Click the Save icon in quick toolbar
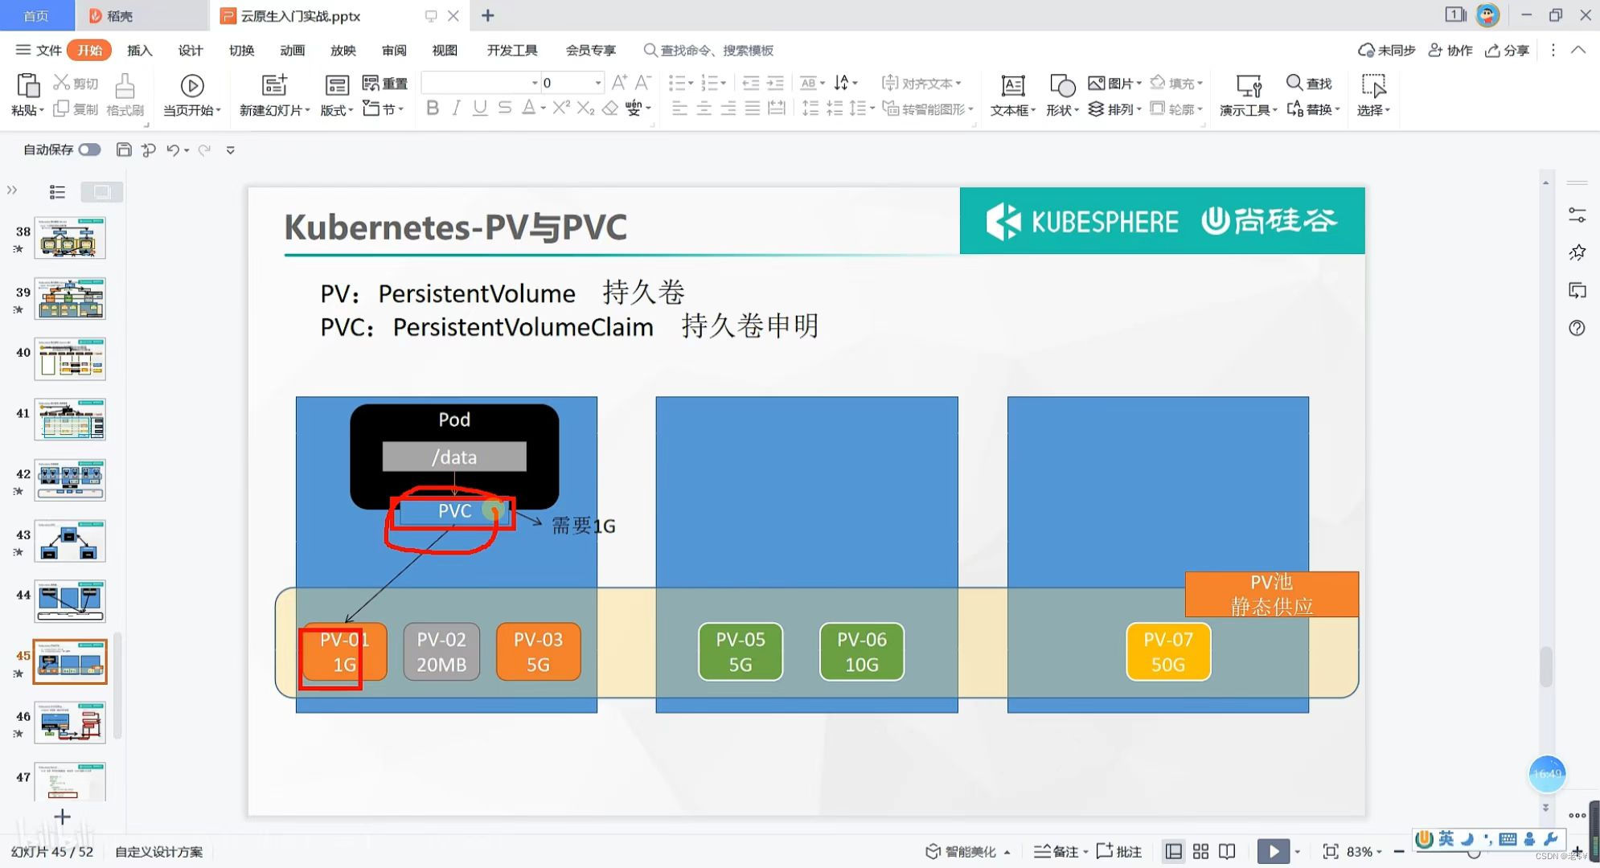The image size is (1600, 868). tap(124, 149)
